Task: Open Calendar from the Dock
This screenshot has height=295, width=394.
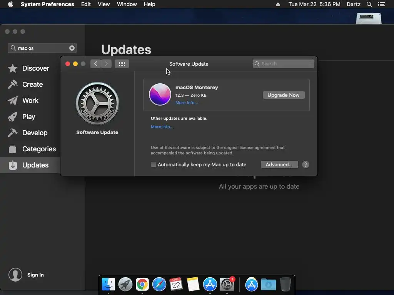Action: point(176,285)
